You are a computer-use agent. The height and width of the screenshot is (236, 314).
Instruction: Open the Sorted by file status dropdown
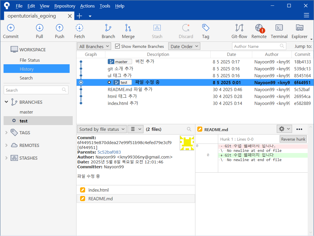tap(102, 129)
